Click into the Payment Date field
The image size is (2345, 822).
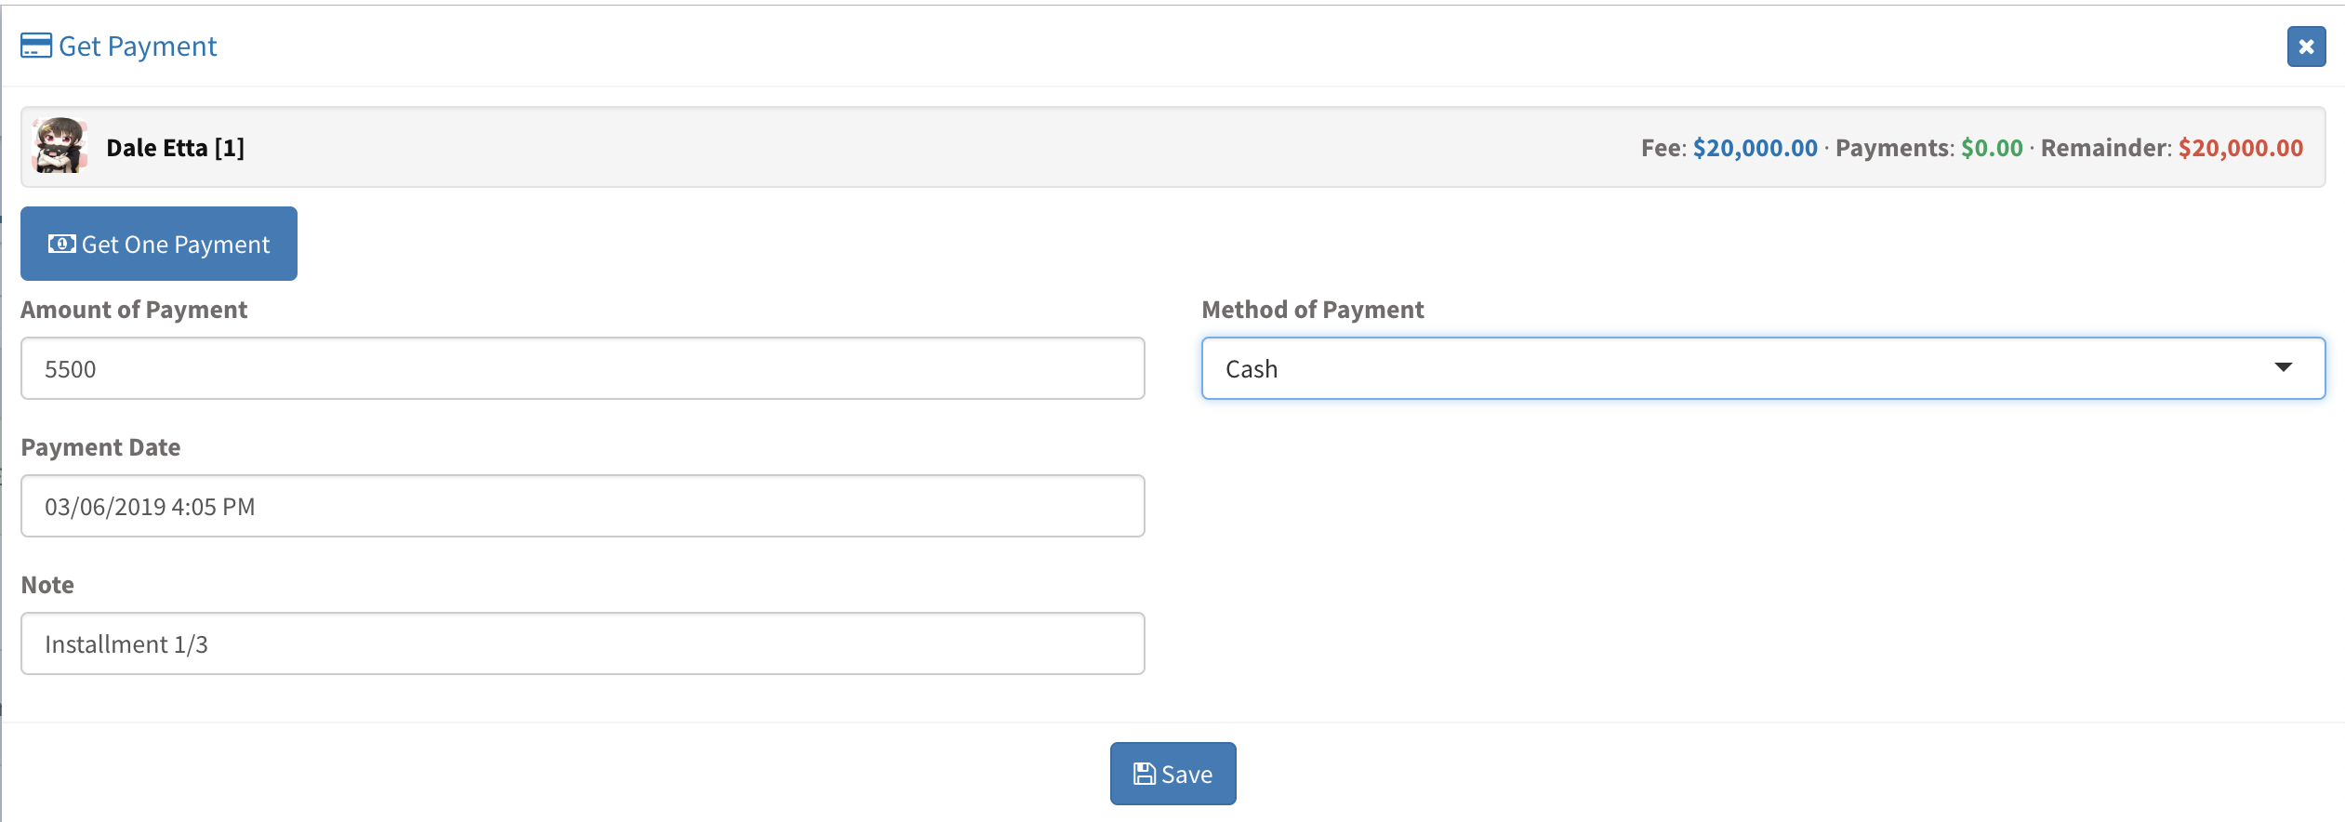pyautogui.click(x=583, y=506)
